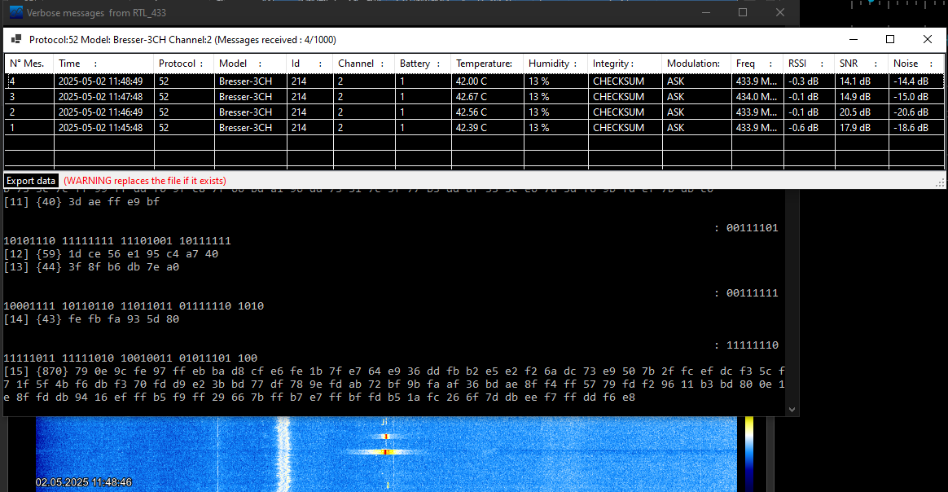Click the RSSI cell -0.3 dB
948x492 pixels.
[x=809, y=81]
